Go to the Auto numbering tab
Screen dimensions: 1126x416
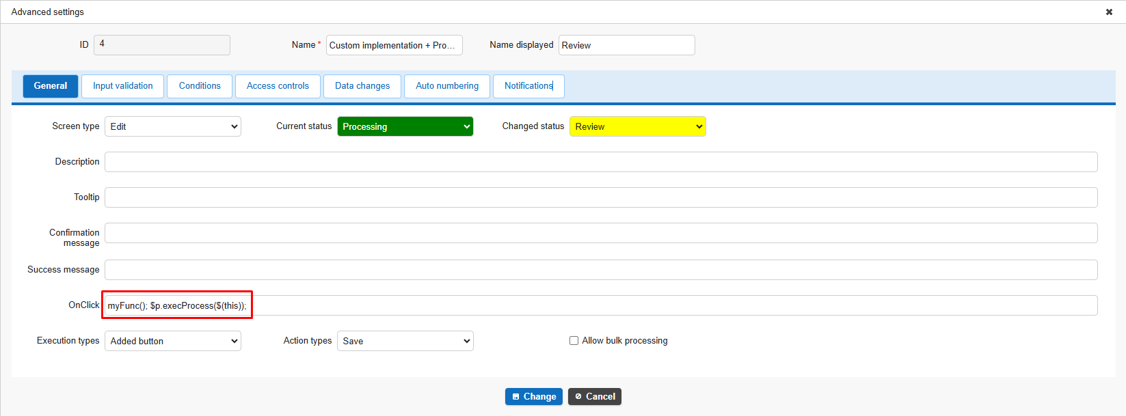tap(447, 86)
